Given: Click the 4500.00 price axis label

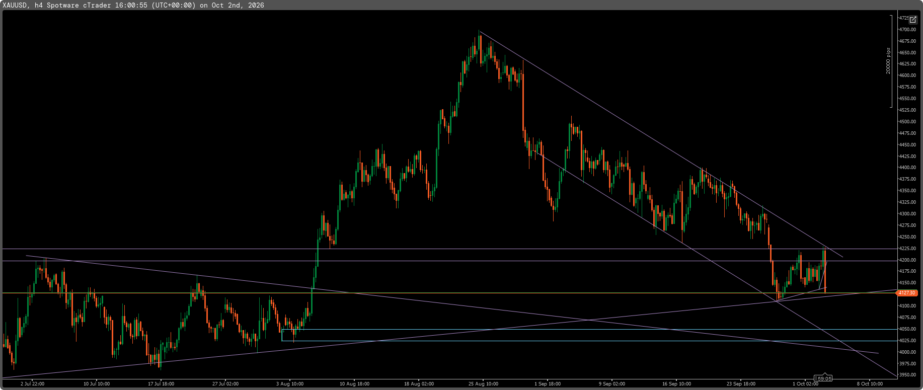Looking at the screenshot, I should [x=907, y=122].
